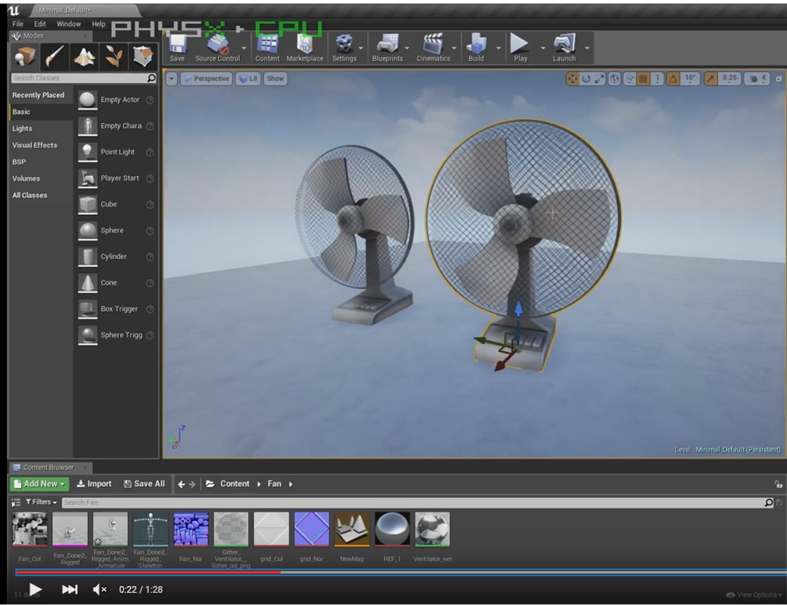
Task: Select the Lights category
Action: [x=22, y=128]
